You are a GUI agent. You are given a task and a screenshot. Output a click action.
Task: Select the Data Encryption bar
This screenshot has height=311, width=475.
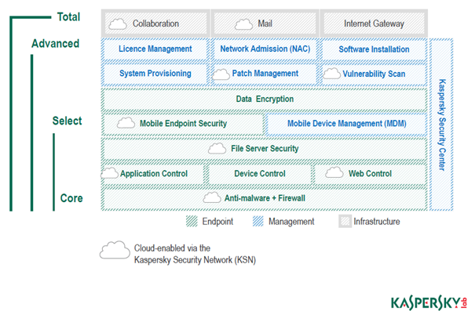pyautogui.click(x=265, y=99)
